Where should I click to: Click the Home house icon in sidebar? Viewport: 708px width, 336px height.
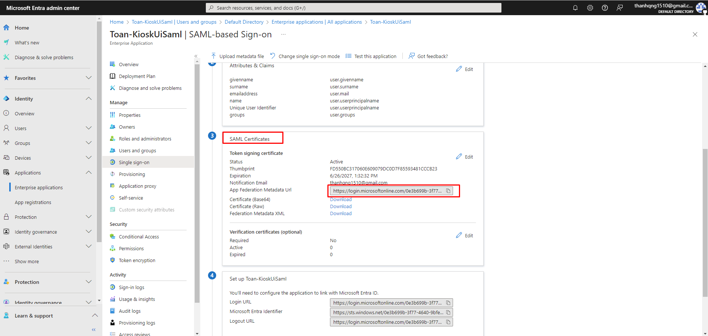6,28
